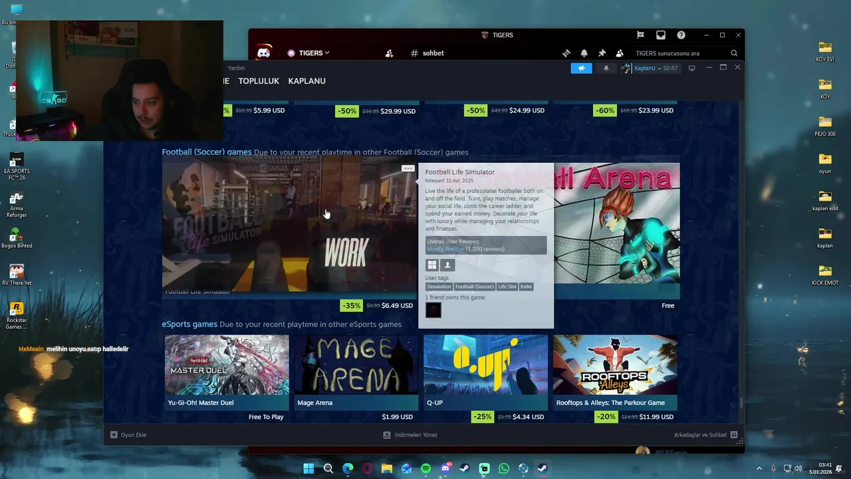Show pinned messages in Discord
Image resolution: width=851 pixels, height=479 pixels.
click(602, 53)
